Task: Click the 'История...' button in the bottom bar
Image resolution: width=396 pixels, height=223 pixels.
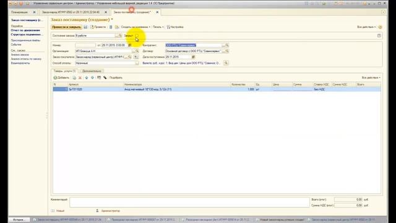Action: click(19, 220)
